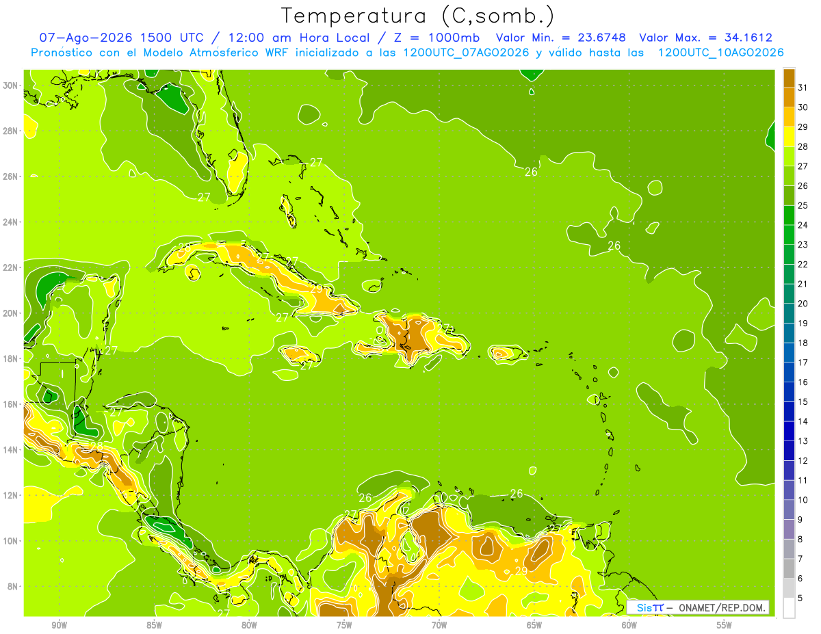Click the legend scale value 8
This screenshot has width=821, height=634.
tap(801, 539)
